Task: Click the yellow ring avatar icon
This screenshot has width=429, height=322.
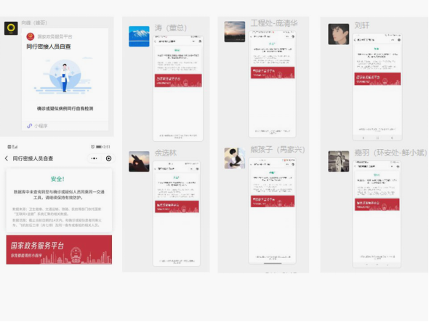Action: (11, 28)
